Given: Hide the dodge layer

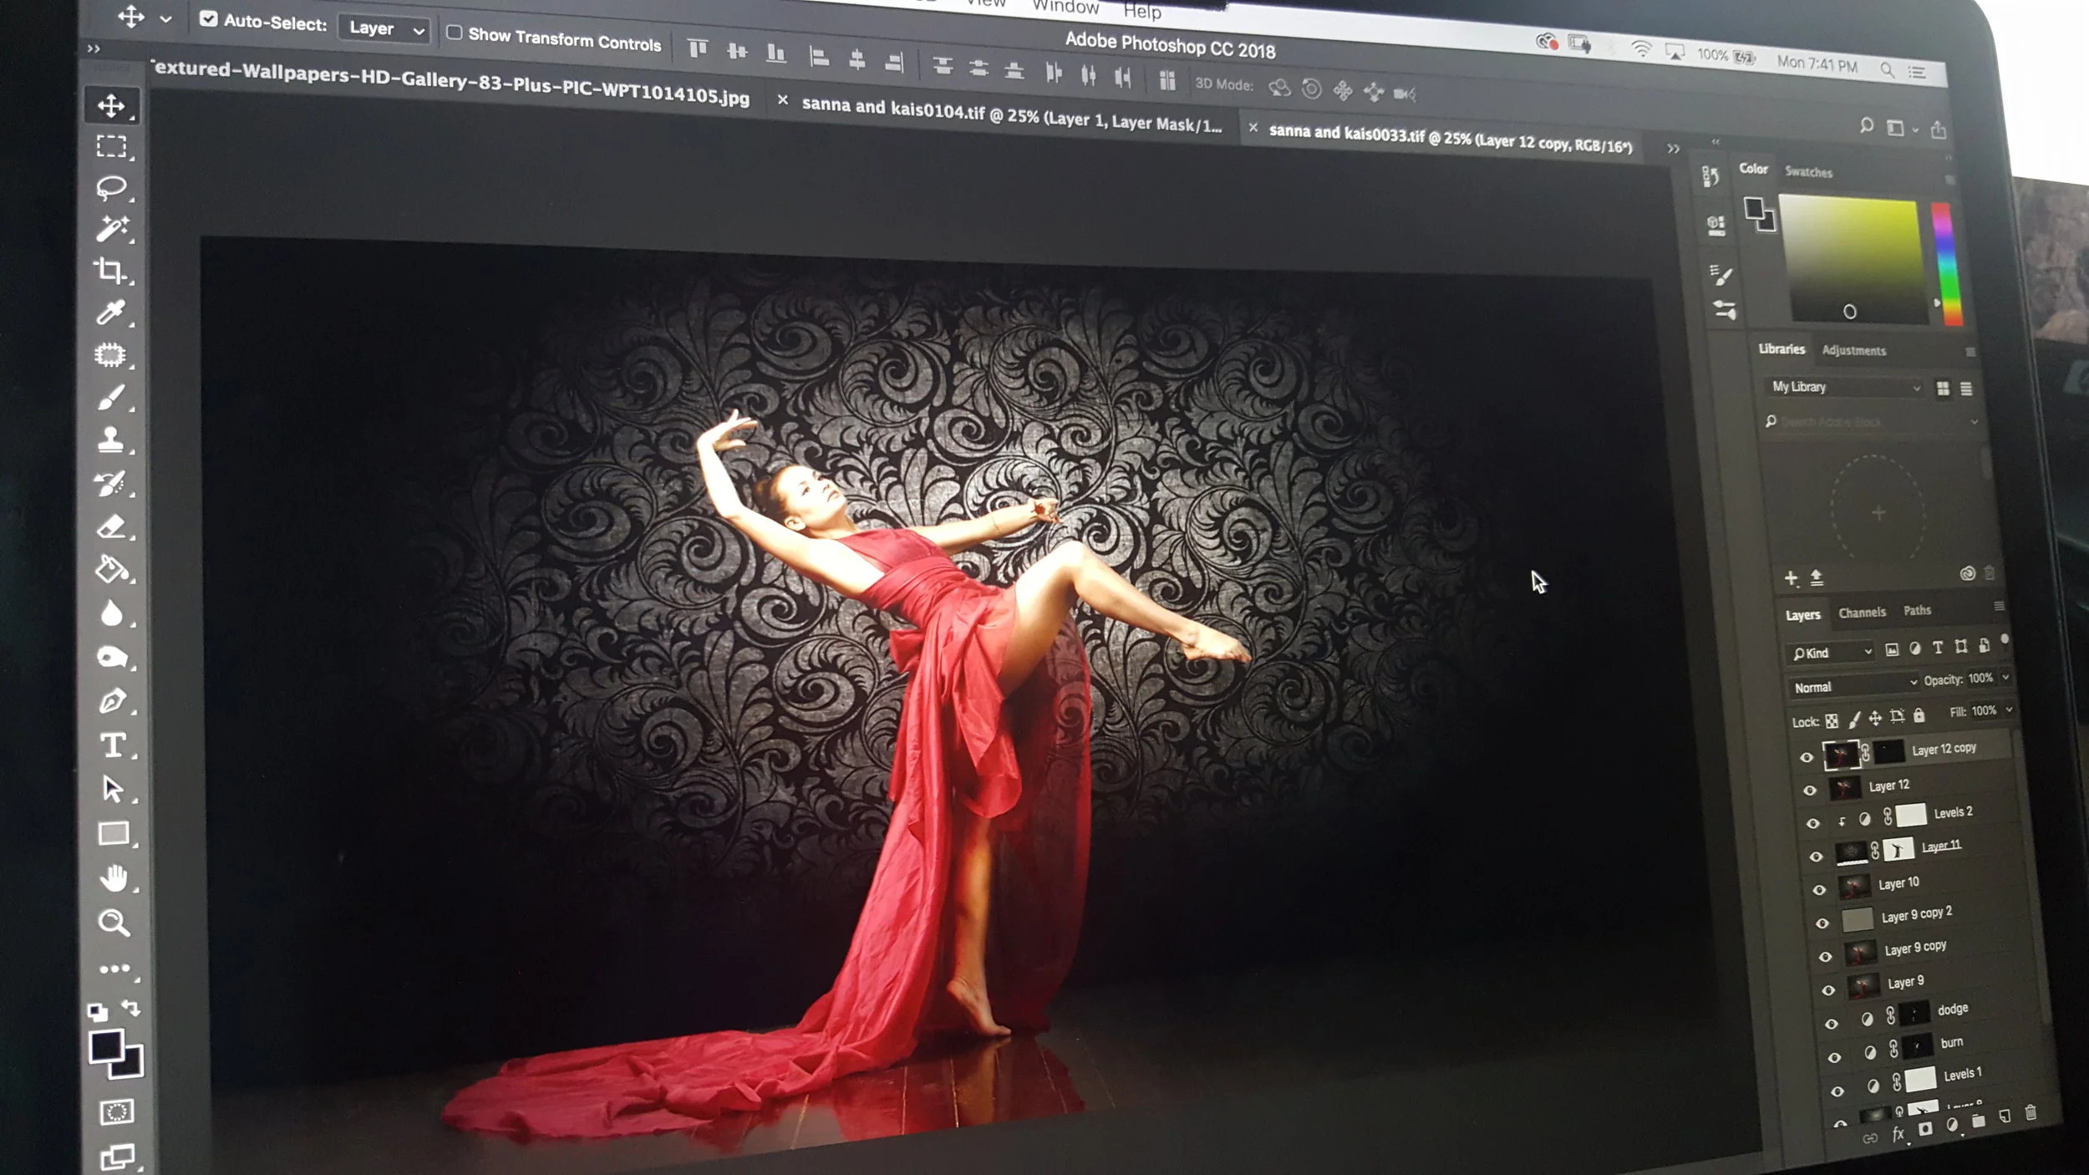Looking at the screenshot, I should tap(1832, 1025).
